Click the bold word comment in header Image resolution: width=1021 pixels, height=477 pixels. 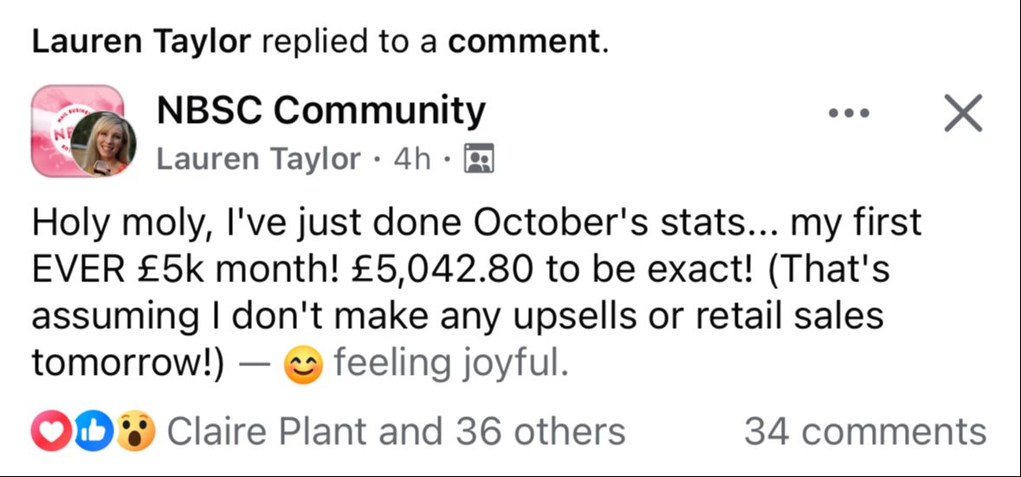click(523, 42)
